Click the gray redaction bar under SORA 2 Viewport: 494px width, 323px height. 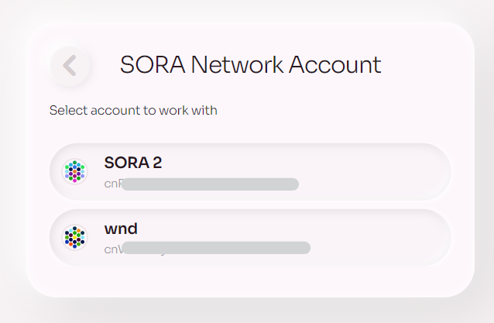point(210,184)
